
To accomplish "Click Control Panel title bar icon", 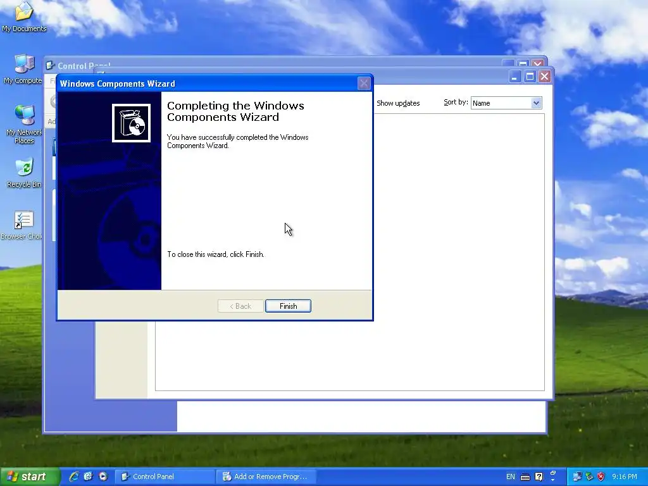I will [51, 66].
